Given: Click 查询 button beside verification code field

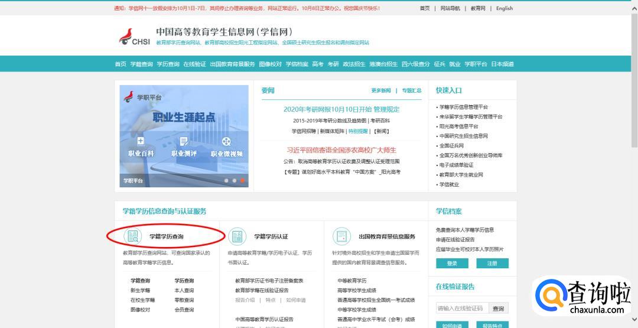Looking at the screenshot, I should [499, 308].
